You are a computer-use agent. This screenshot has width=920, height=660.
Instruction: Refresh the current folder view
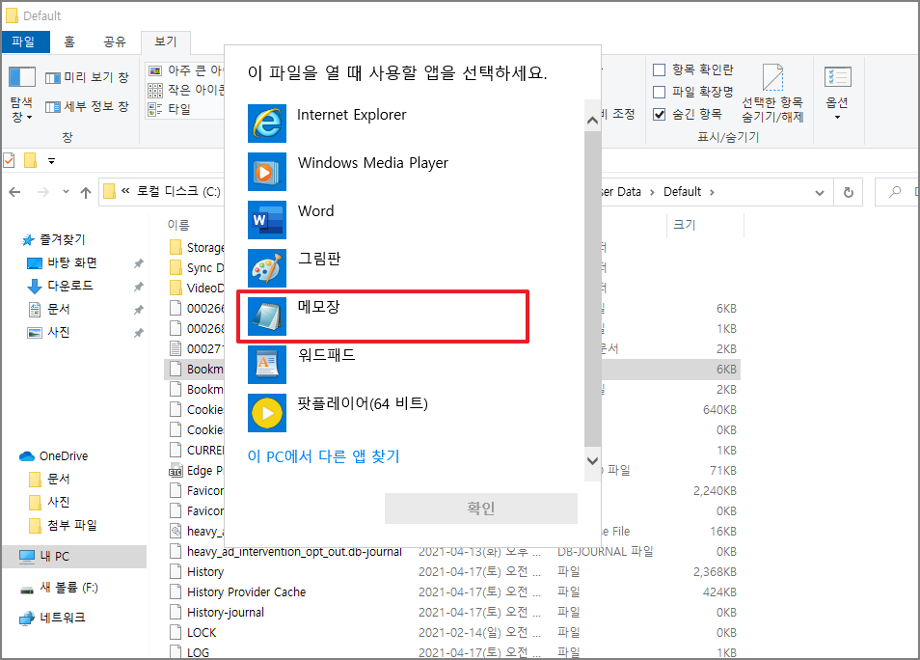pyautogui.click(x=848, y=192)
